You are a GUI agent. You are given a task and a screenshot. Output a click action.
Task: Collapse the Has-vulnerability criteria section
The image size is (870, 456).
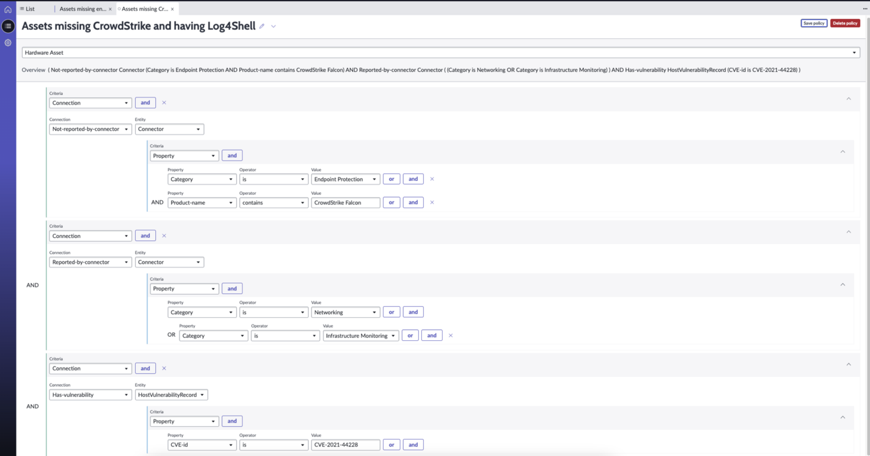(848, 364)
